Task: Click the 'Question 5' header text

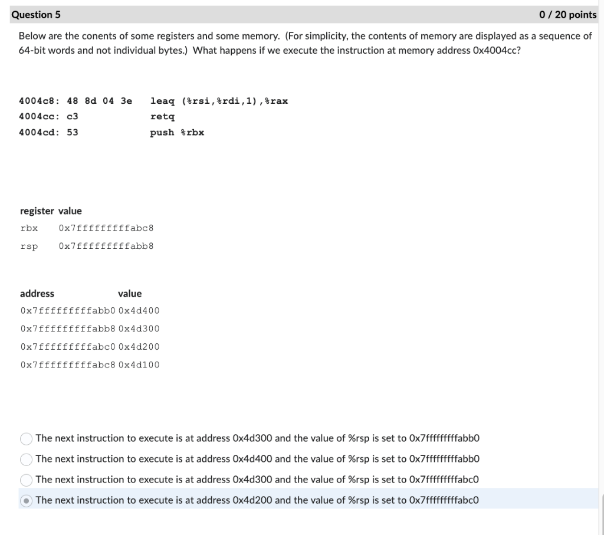Action: [x=36, y=15]
